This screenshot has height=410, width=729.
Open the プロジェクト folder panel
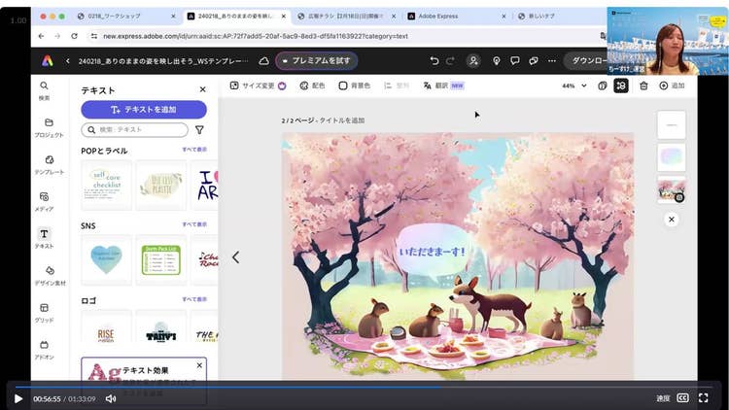[x=49, y=128]
